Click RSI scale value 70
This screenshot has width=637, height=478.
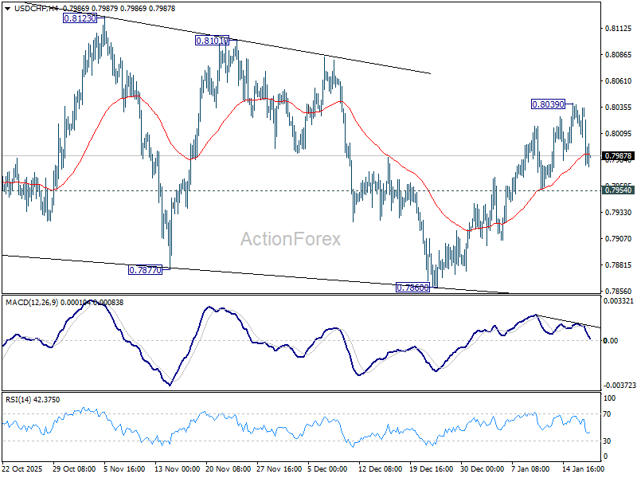coord(608,414)
